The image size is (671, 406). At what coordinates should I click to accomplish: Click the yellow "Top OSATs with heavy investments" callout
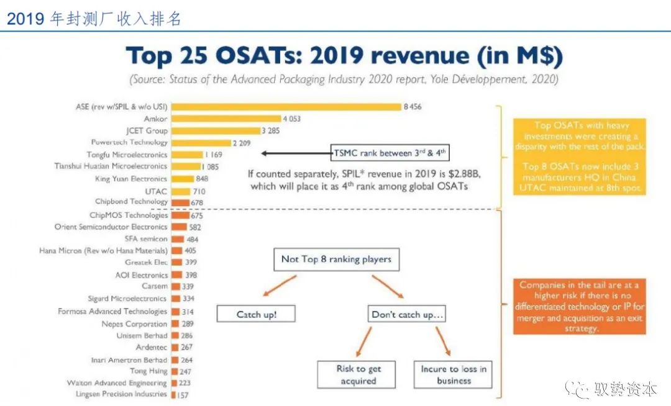point(580,156)
